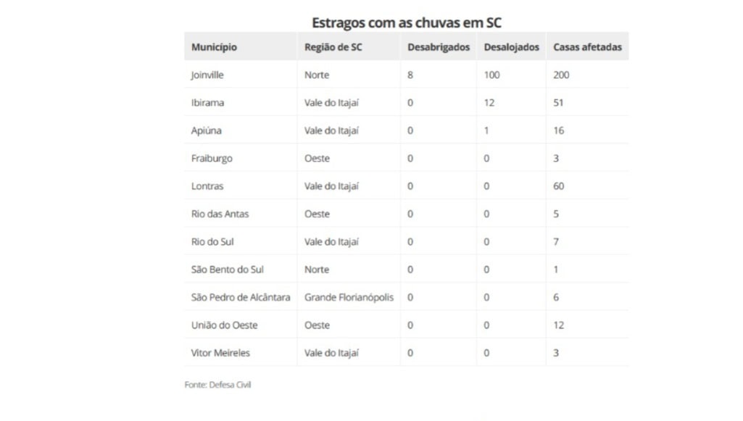The width and height of the screenshot is (743, 421).
Task: Click the Lontras municipality name
Action: 207,186
